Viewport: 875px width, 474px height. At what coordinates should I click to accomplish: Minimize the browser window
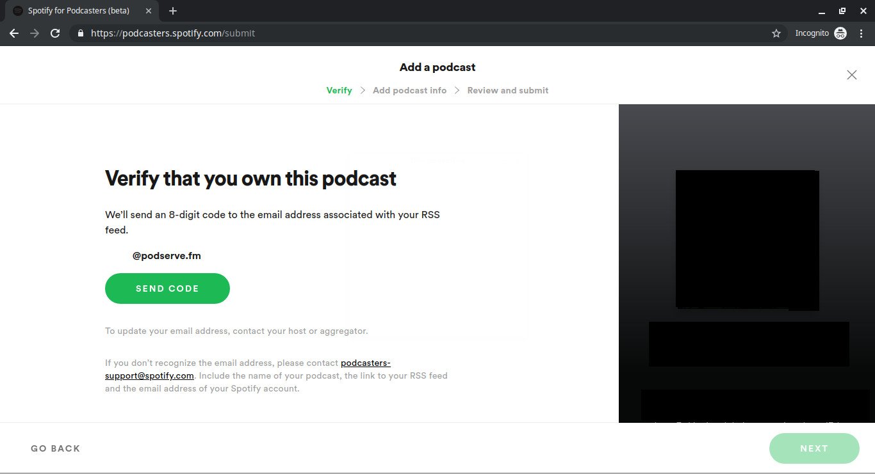pos(822,11)
